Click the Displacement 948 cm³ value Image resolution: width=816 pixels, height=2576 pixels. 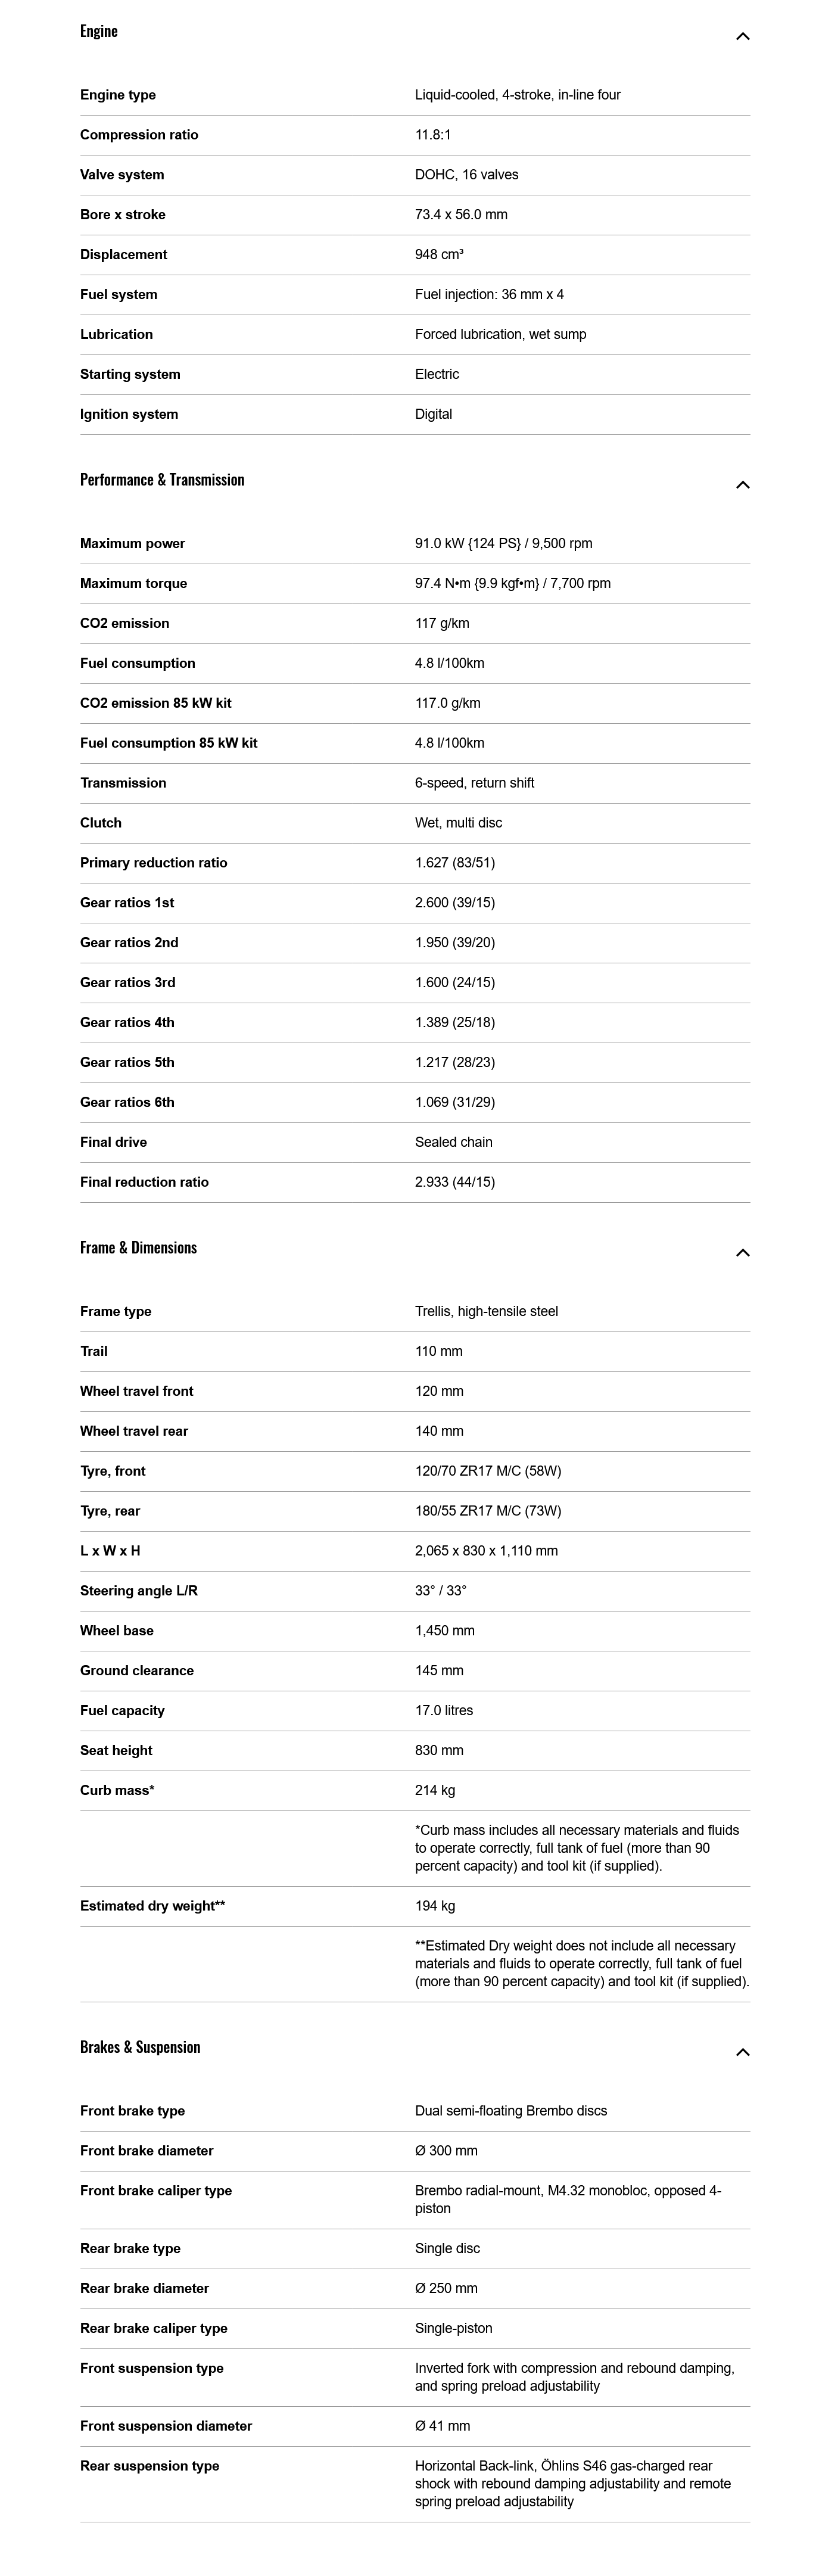(x=439, y=255)
